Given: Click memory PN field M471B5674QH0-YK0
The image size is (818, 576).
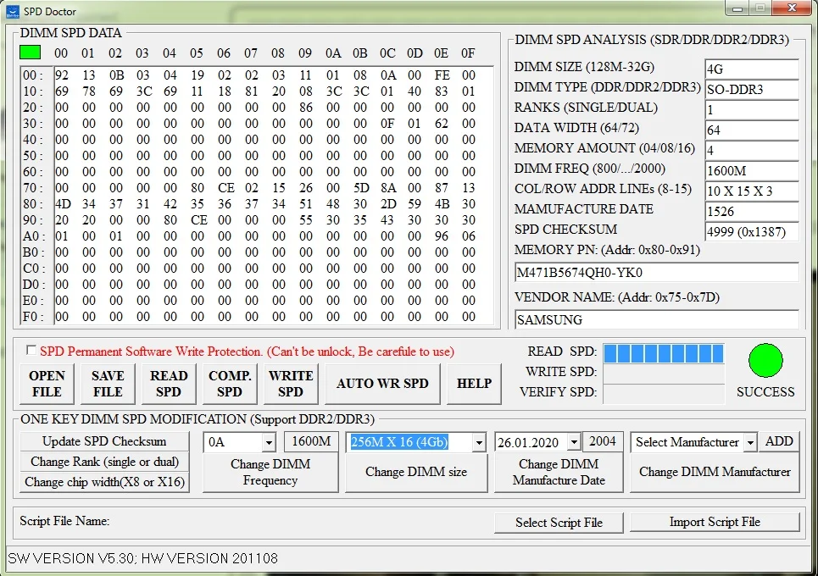Looking at the screenshot, I should coord(656,272).
